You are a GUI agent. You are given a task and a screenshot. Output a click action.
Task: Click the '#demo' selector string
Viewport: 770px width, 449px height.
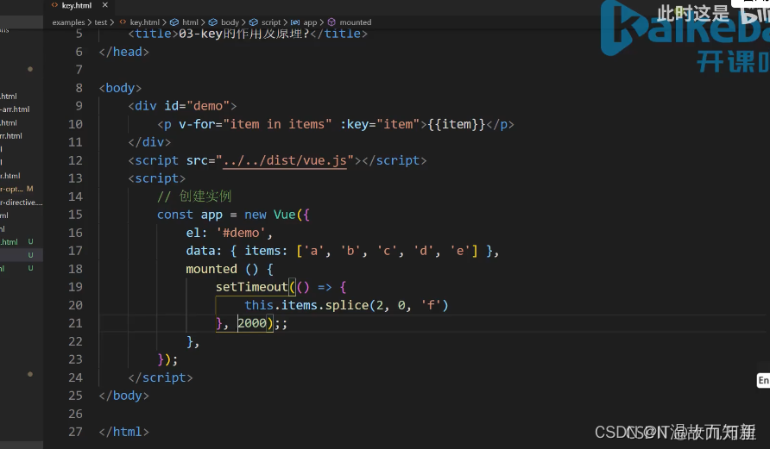(x=241, y=233)
